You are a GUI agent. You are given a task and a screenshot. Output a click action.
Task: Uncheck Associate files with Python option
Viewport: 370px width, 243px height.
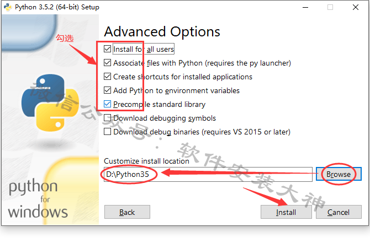[x=107, y=63]
